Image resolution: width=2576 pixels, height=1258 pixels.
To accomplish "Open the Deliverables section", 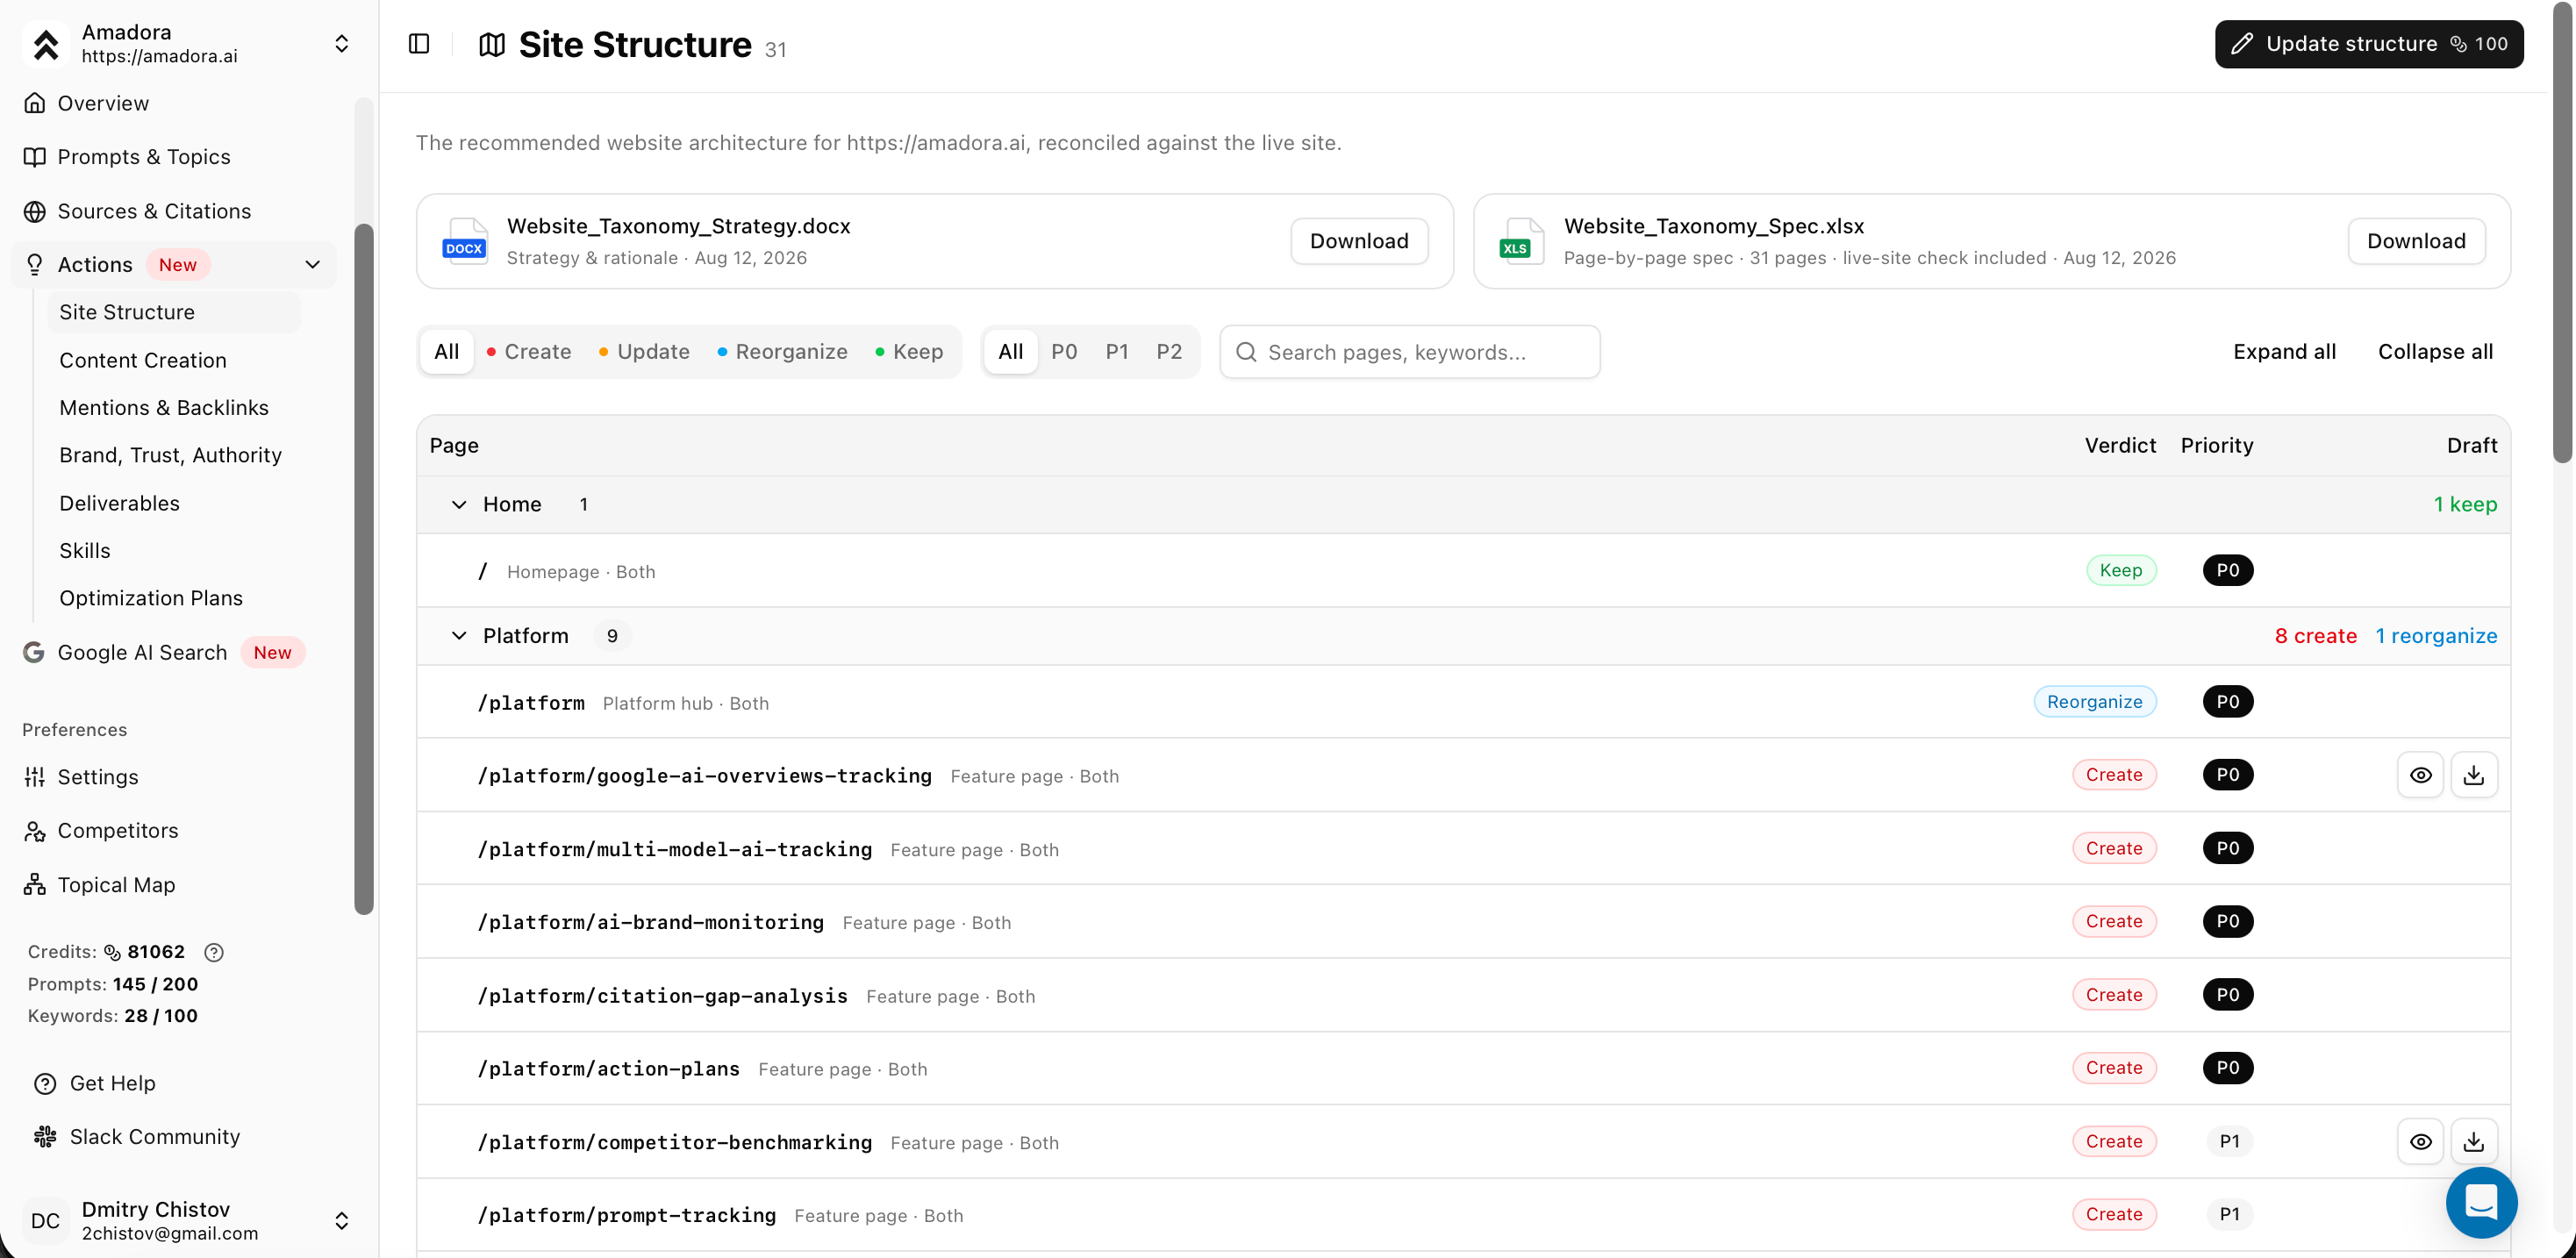I will [119, 503].
